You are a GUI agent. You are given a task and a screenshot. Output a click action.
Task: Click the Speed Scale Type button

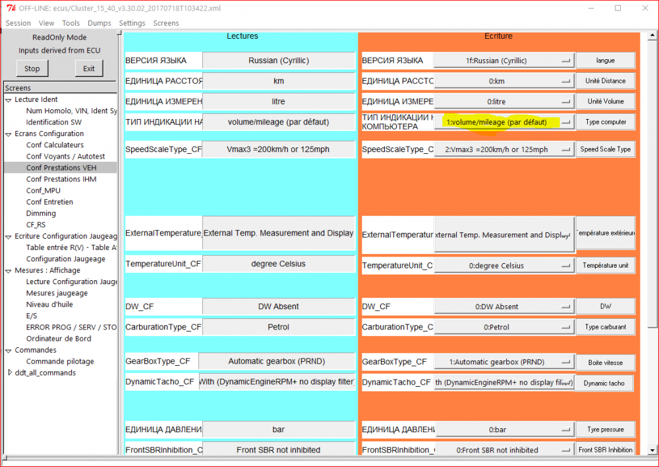click(606, 149)
